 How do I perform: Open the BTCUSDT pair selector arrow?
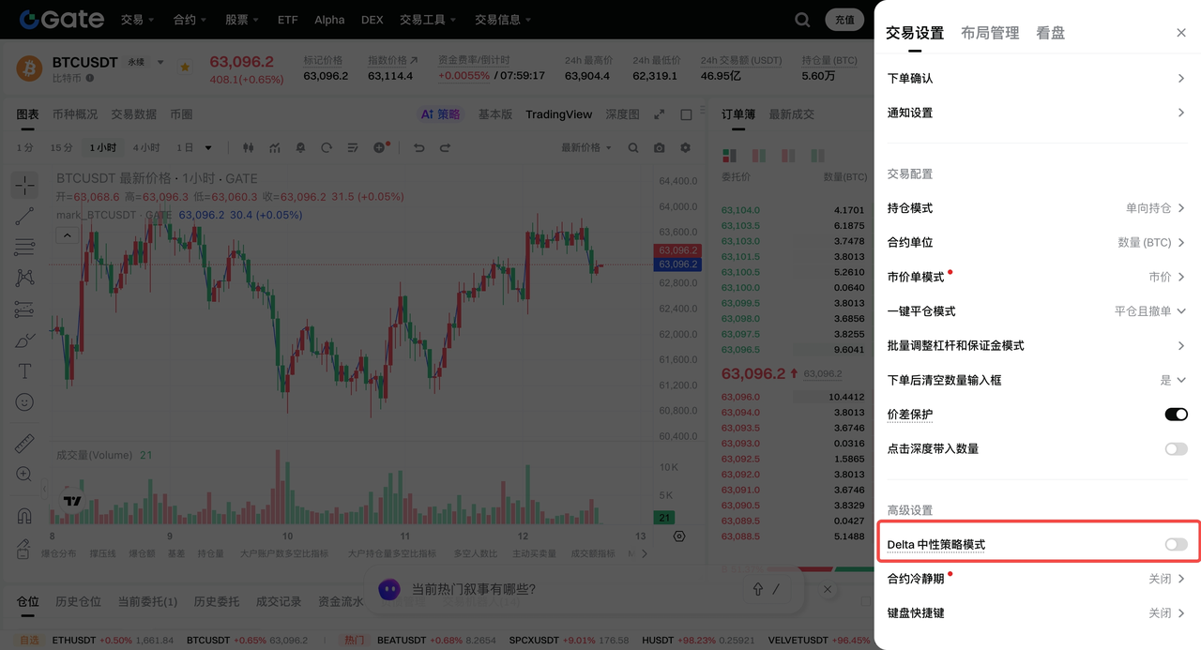tap(160, 62)
